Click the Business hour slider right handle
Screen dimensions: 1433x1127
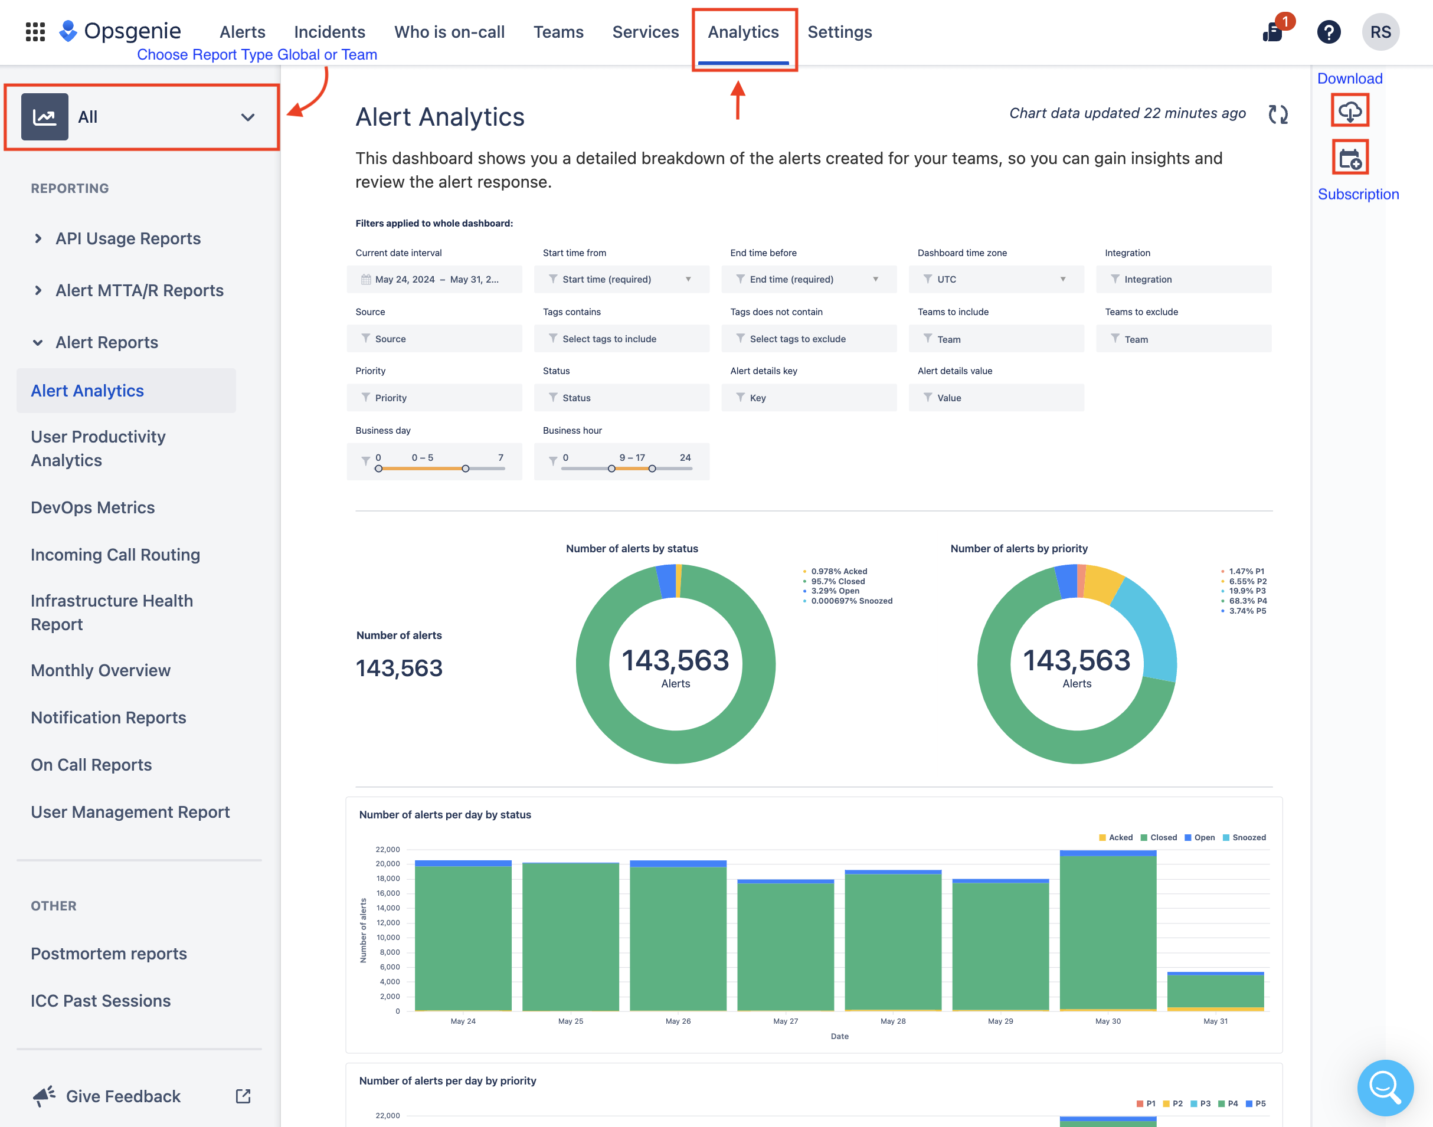652,469
